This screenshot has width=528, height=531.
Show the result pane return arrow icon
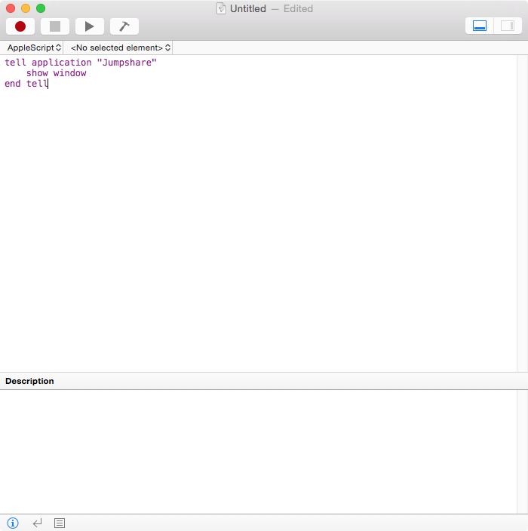pos(37,523)
